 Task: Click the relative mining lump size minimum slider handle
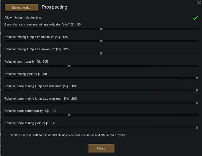101,41
